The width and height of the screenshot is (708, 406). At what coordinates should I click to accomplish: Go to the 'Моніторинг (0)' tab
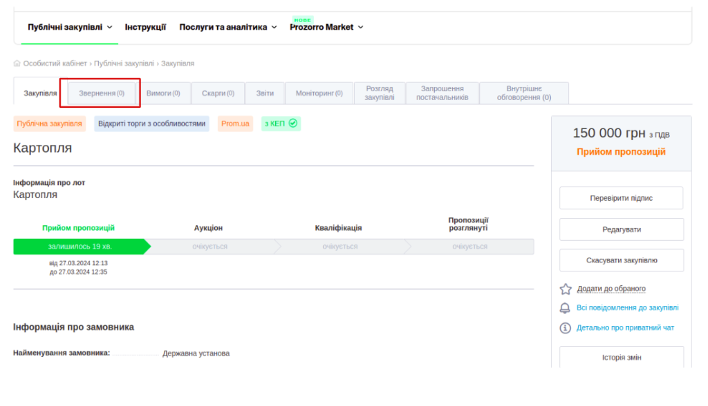point(319,93)
